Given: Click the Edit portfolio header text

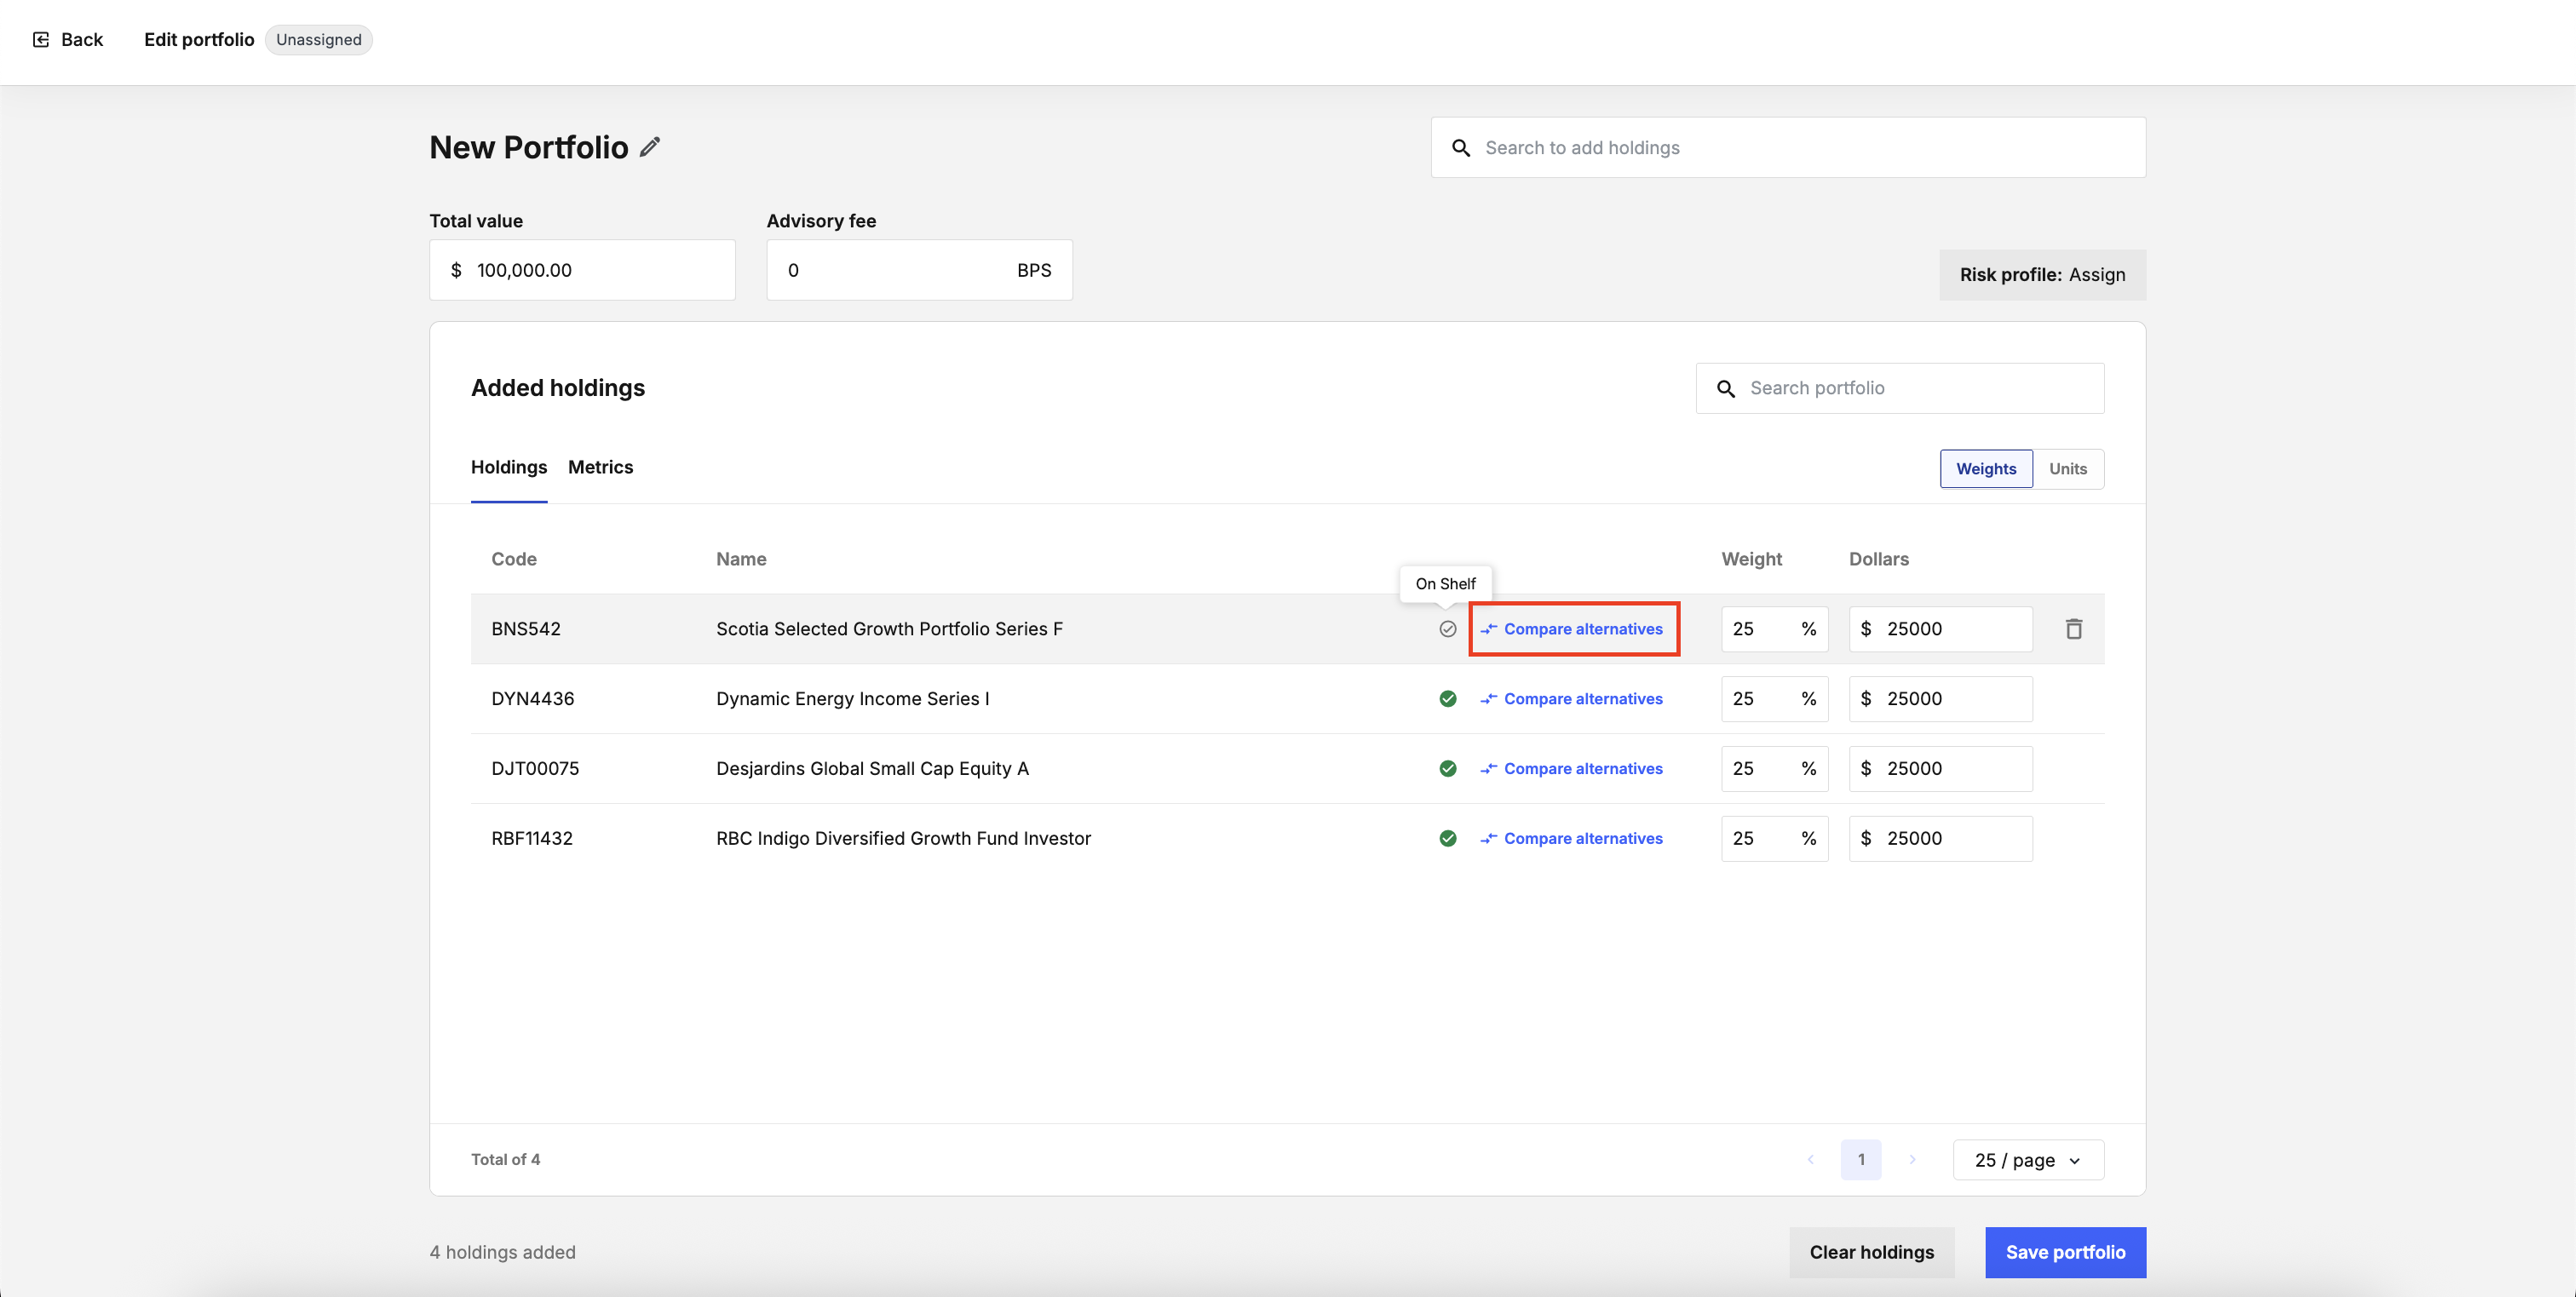Looking at the screenshot, I should click(199, 39).
